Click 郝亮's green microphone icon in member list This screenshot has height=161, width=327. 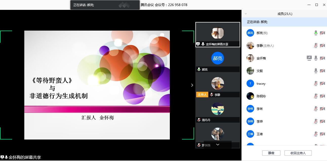click(316, 33)
